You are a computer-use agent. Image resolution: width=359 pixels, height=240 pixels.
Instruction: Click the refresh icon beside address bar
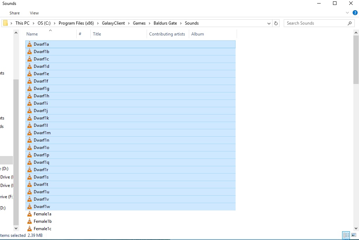(276, 23)
